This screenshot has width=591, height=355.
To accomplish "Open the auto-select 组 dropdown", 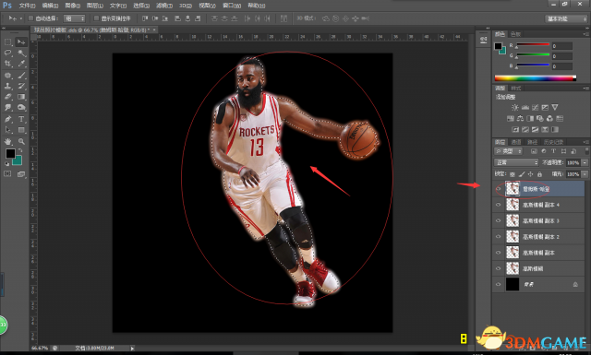I will tap(74, 18).
